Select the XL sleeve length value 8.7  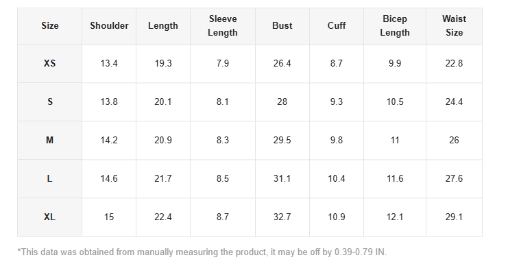pos(223,217)
